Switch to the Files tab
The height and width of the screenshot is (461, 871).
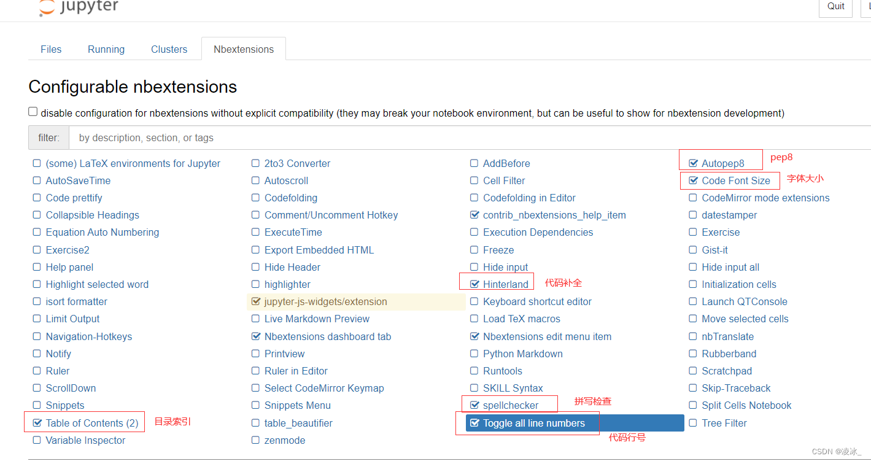pos(51,49)
